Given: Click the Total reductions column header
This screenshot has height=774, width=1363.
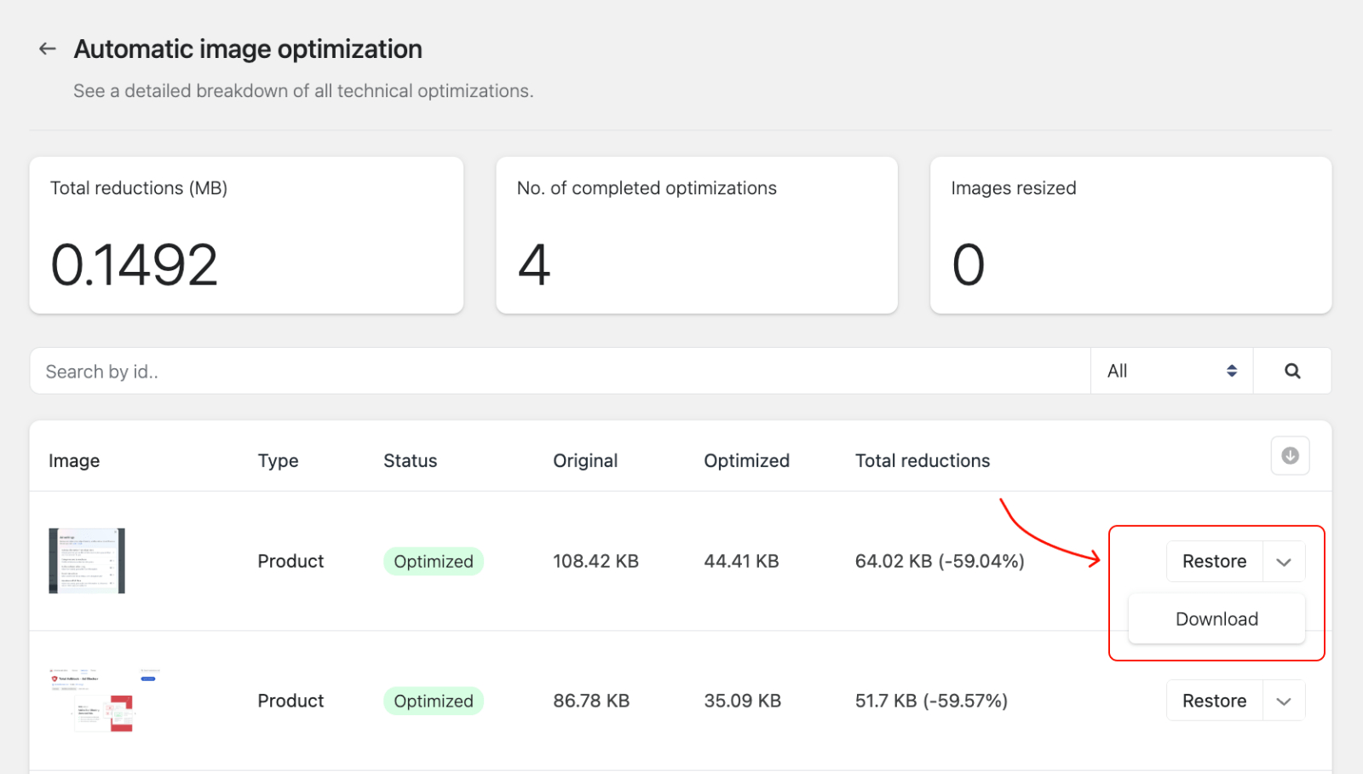Looking at the screenshot, I should point(922,461).
